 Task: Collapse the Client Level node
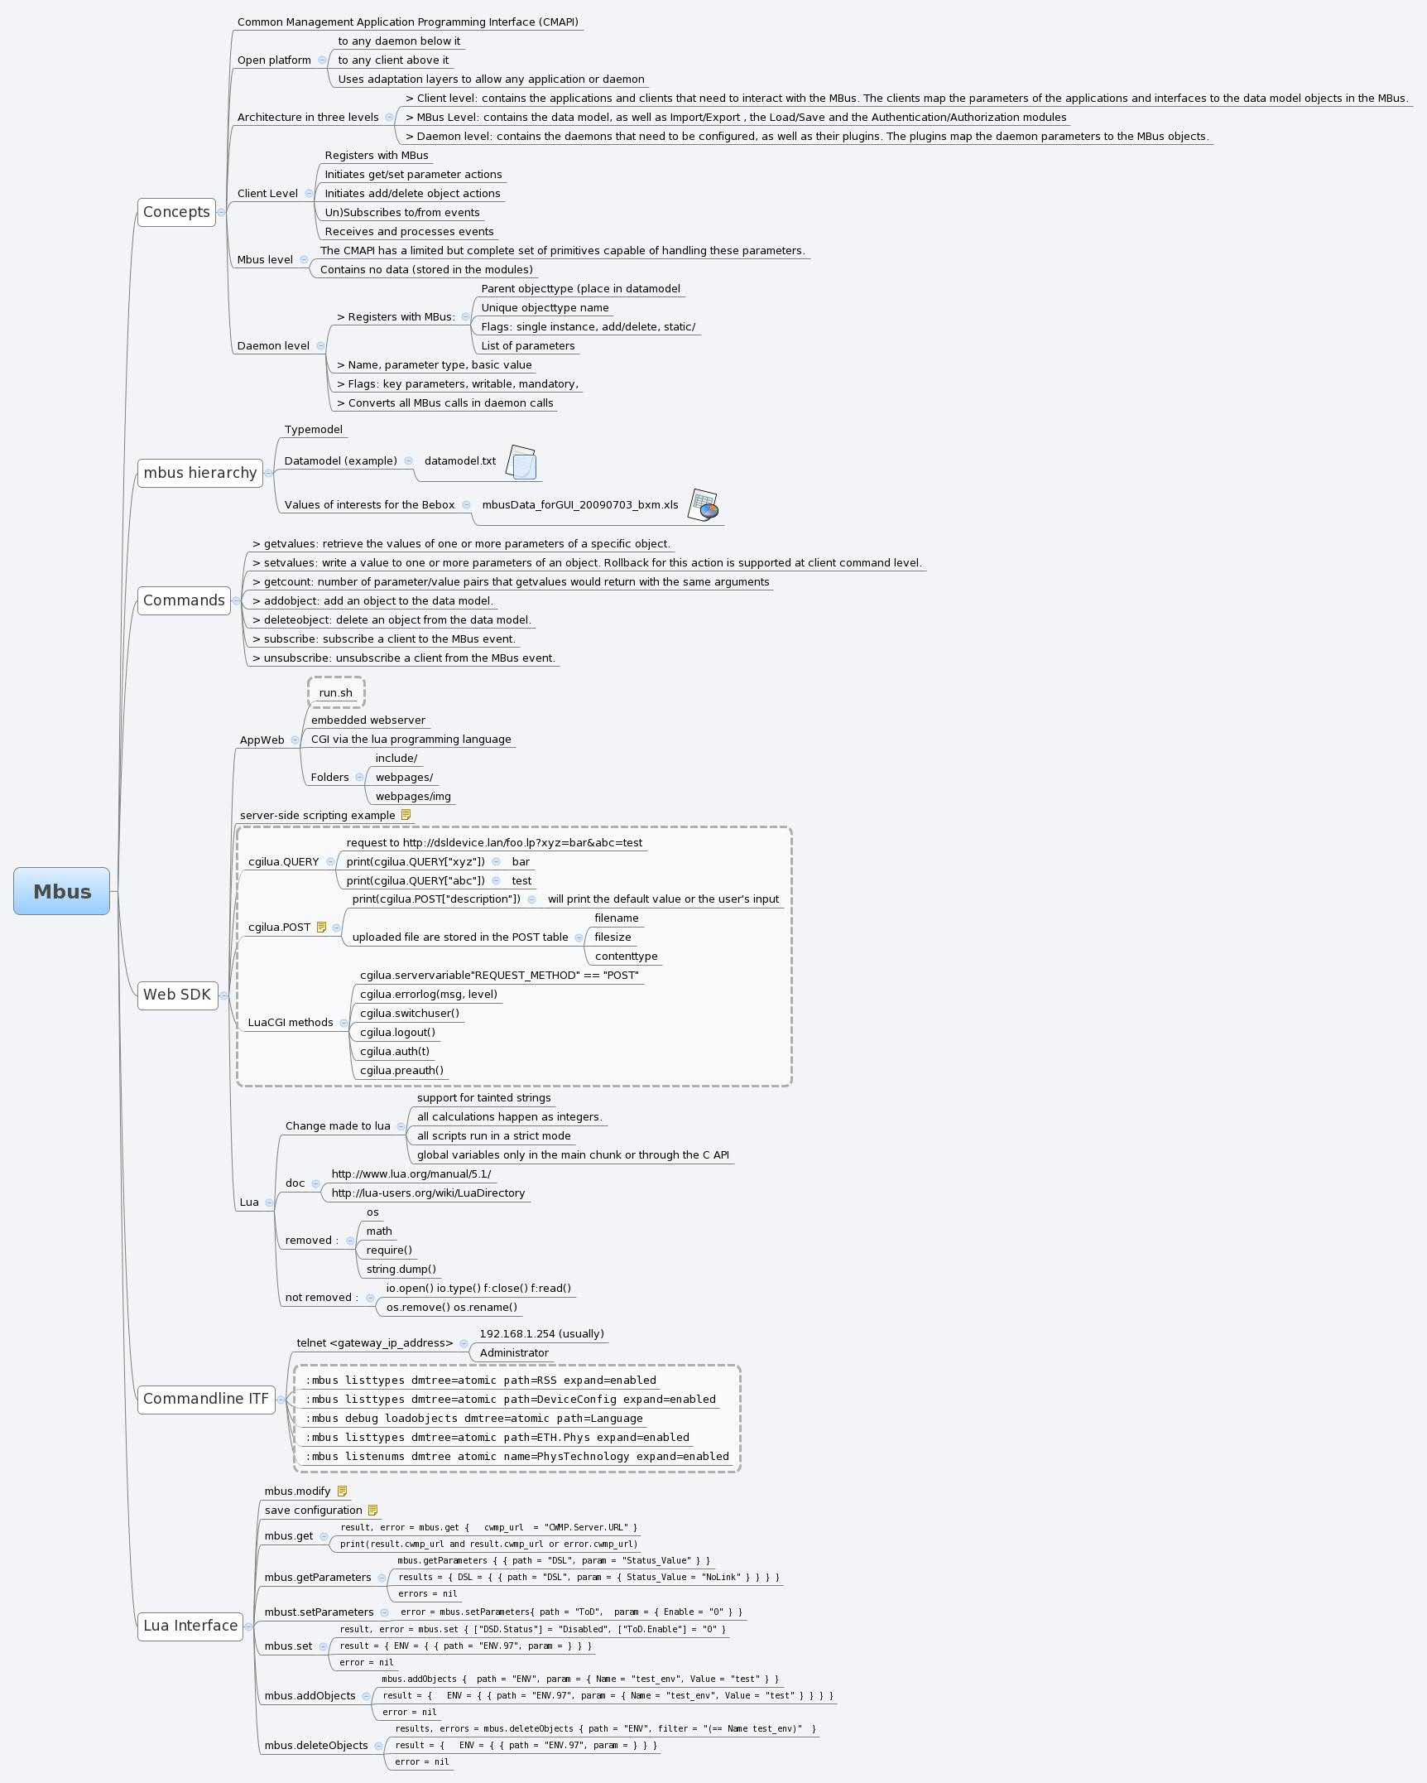(309, 193)
